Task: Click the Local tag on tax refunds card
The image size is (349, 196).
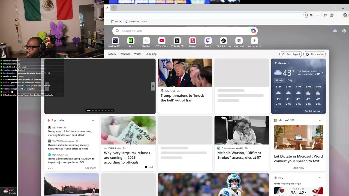Action: coord(149,167)
